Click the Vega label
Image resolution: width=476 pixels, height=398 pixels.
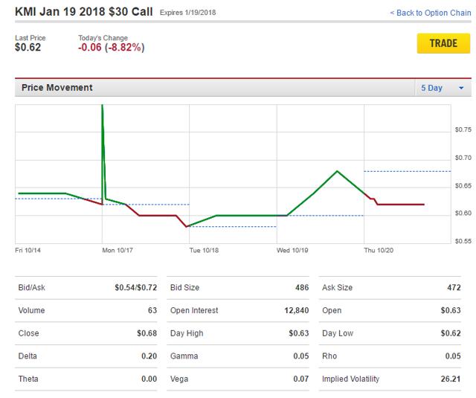(179, 379)
